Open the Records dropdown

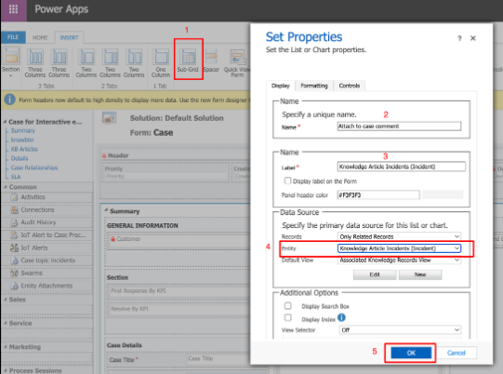(x=399, y=236)
